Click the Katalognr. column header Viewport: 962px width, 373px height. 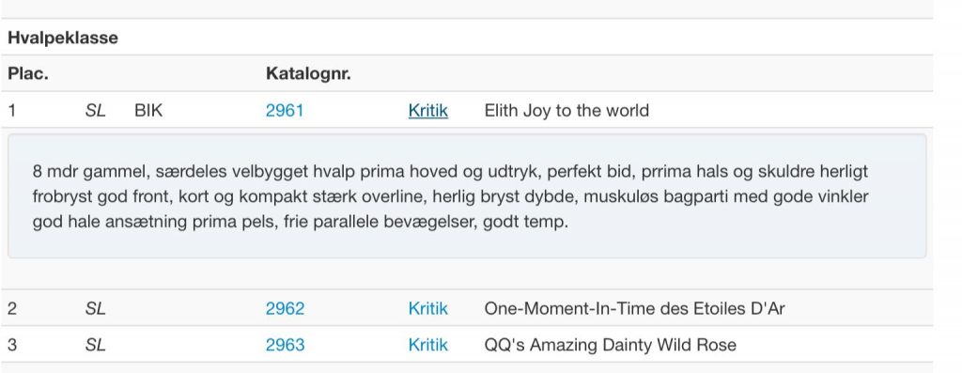click(x=308, y=74)
